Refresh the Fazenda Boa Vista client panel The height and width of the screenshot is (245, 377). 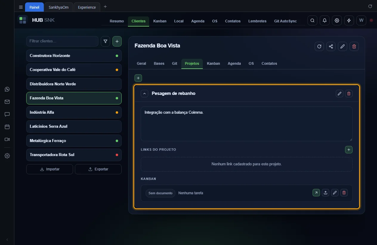tap(319, 46)
